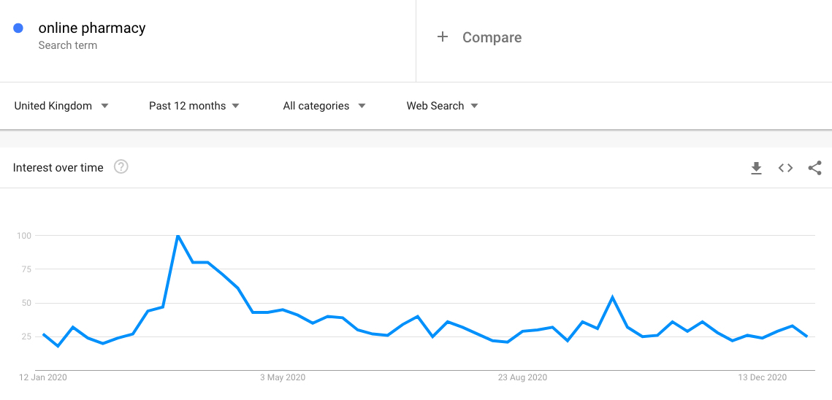Screen dimensions: 832x400
Task: Open help for Interest over time
Action: click(121, 168)
